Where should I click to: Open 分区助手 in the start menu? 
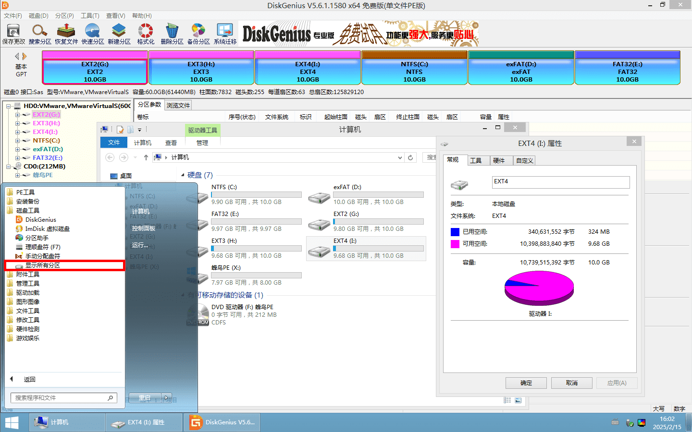point(32,238)
